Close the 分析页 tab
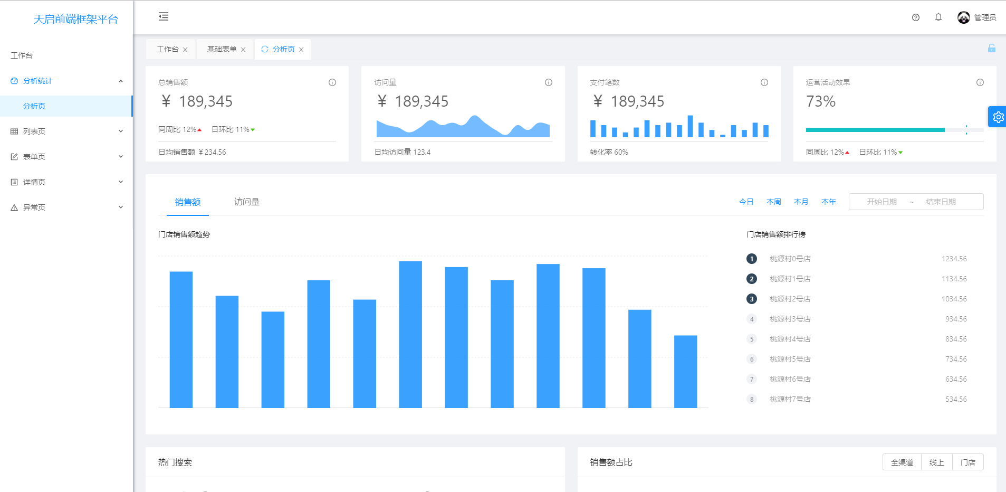This screenshot has width=1006, height=492. pyautogui.click(x=301, y=50)
